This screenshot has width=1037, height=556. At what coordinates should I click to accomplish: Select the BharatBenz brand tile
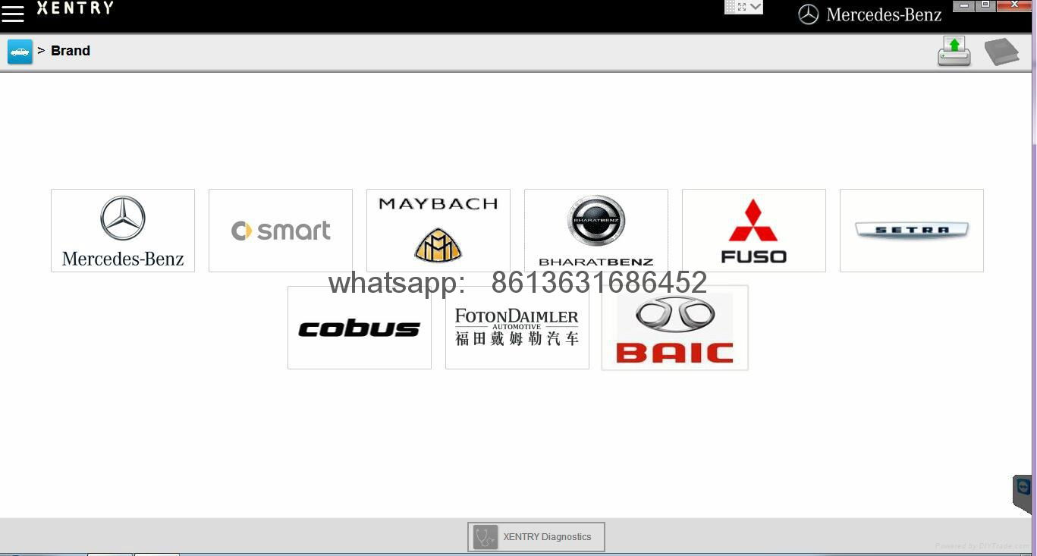coord(596,231)
